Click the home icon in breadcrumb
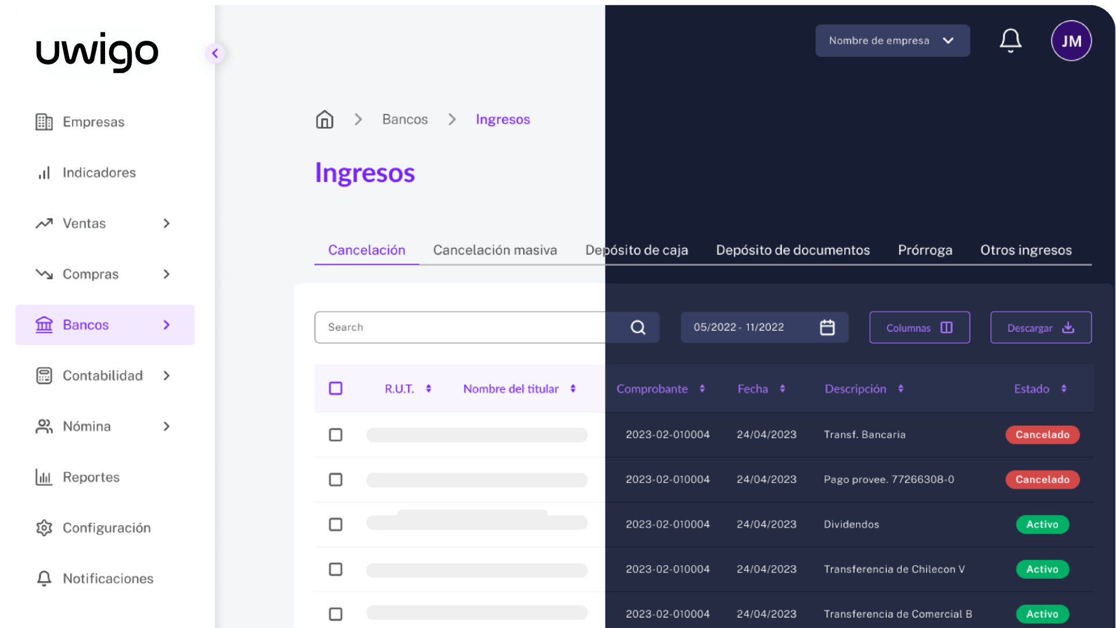Screen dimensions: 1116x628 pos(325,120)
